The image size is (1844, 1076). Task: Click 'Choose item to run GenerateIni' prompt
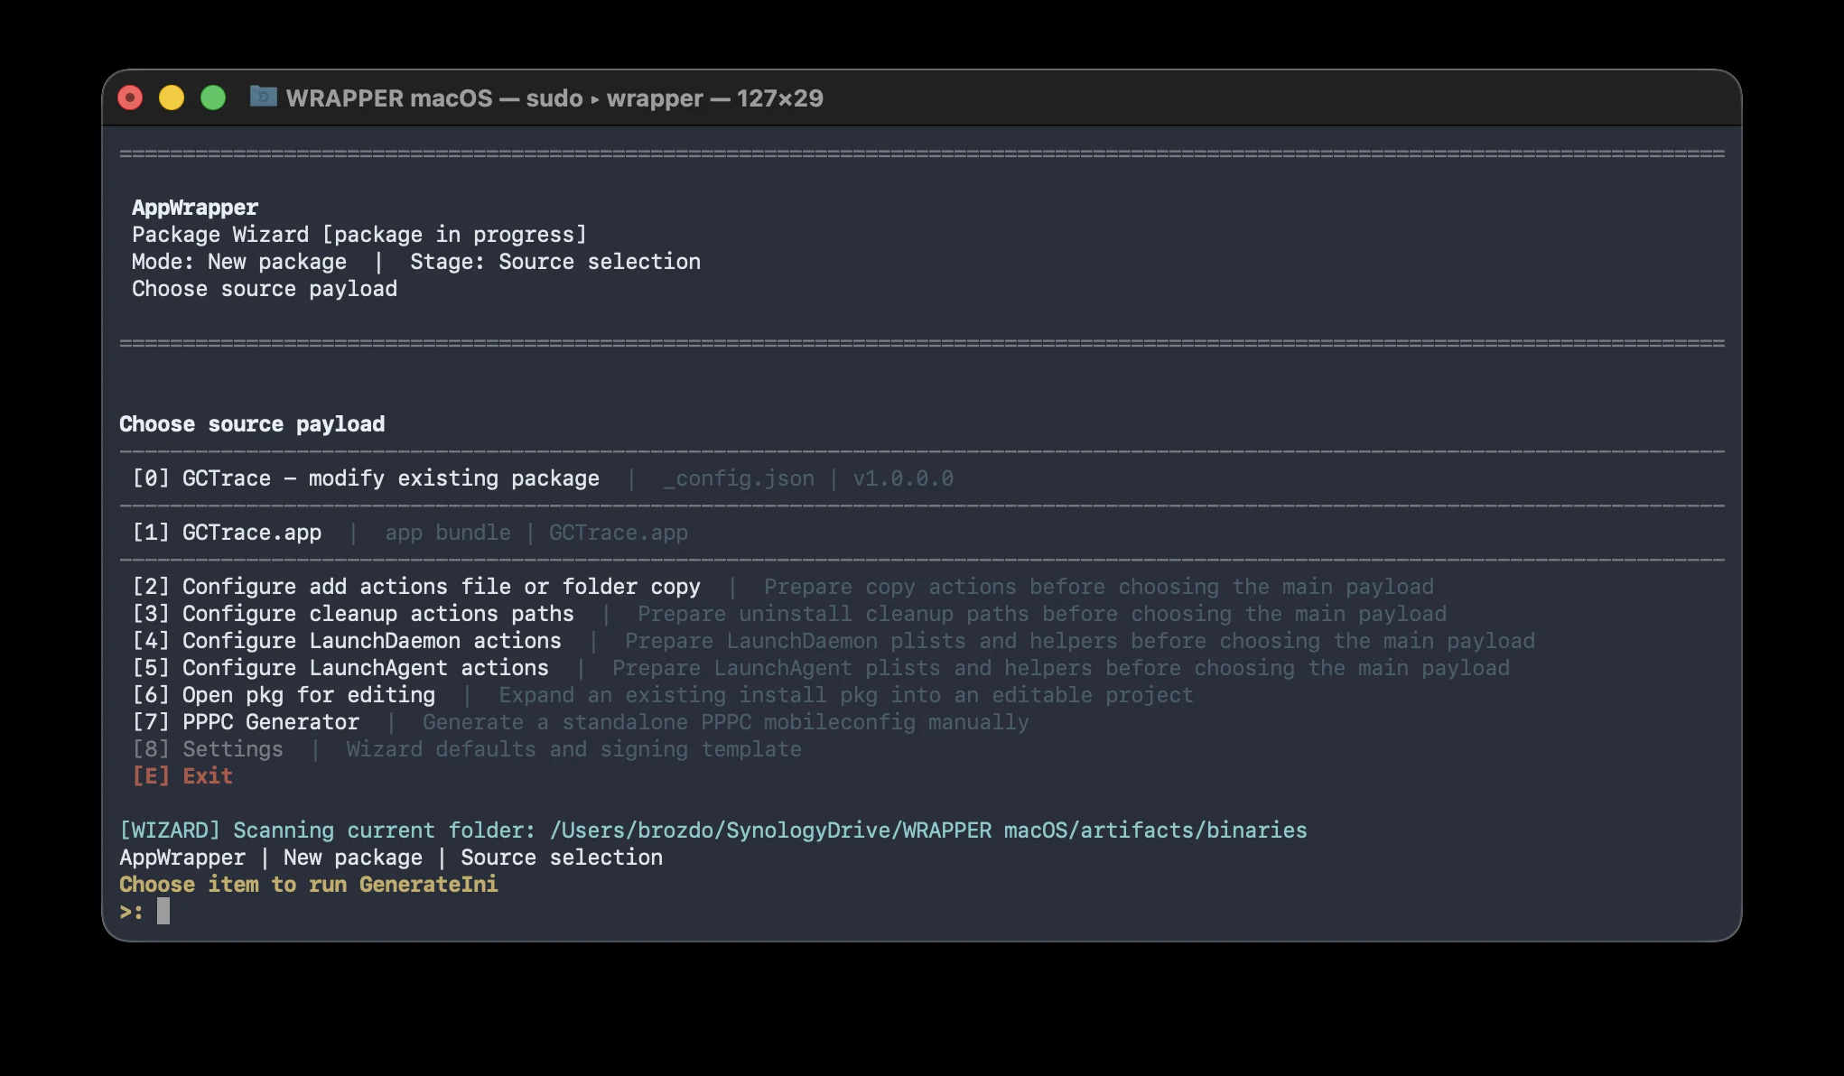[309, 885]
